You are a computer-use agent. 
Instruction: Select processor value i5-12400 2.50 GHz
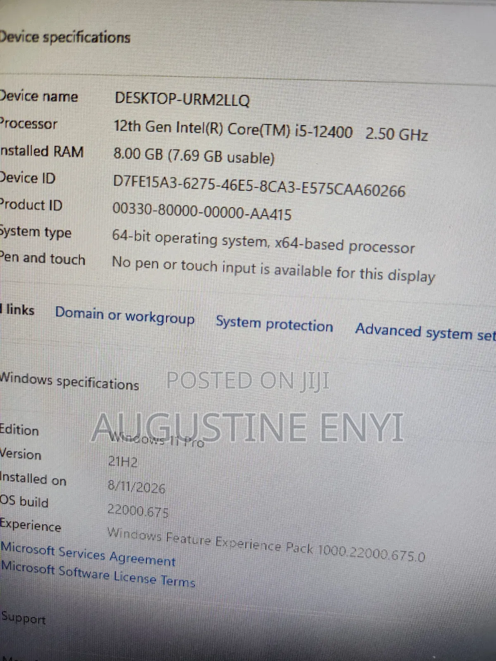(271, 131)
